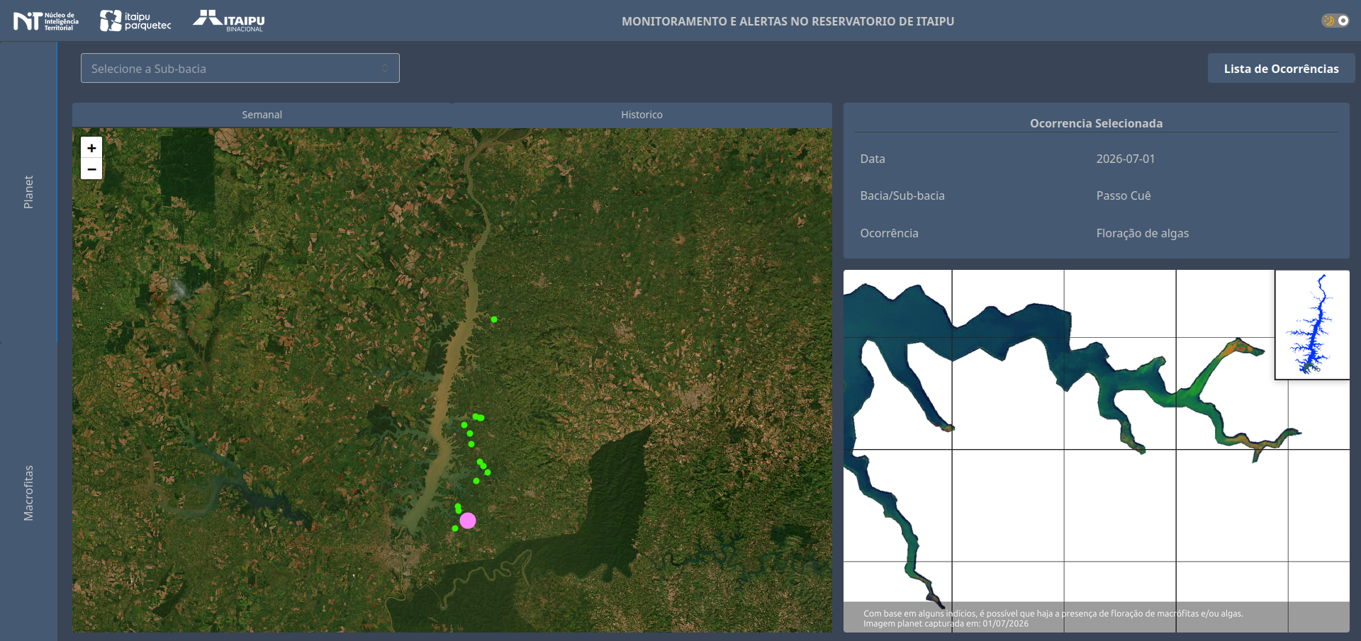Open the Selecione a Sub-bacia dropdown
The image size is (1361, 641).
pyautogui.click(x=240, y=68)
